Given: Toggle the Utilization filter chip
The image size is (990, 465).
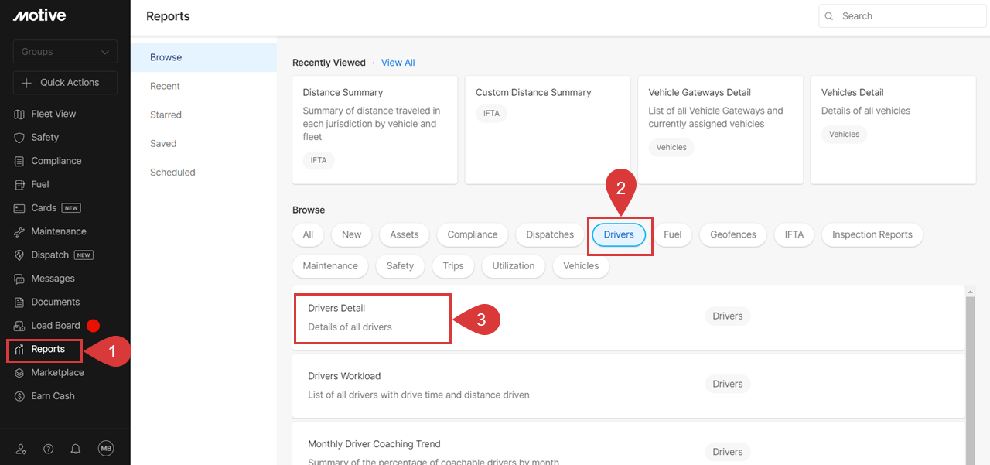Looking at the screenshot, I should 513,265.
